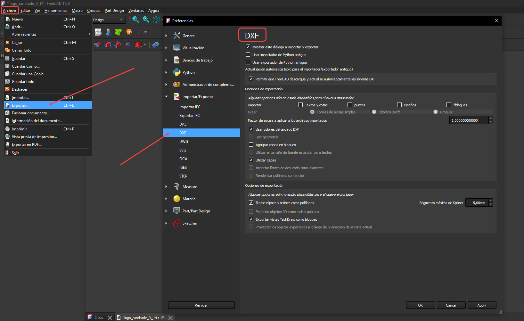
Task: Expand the Measure category arrow
Action: [x=166, y=187]
